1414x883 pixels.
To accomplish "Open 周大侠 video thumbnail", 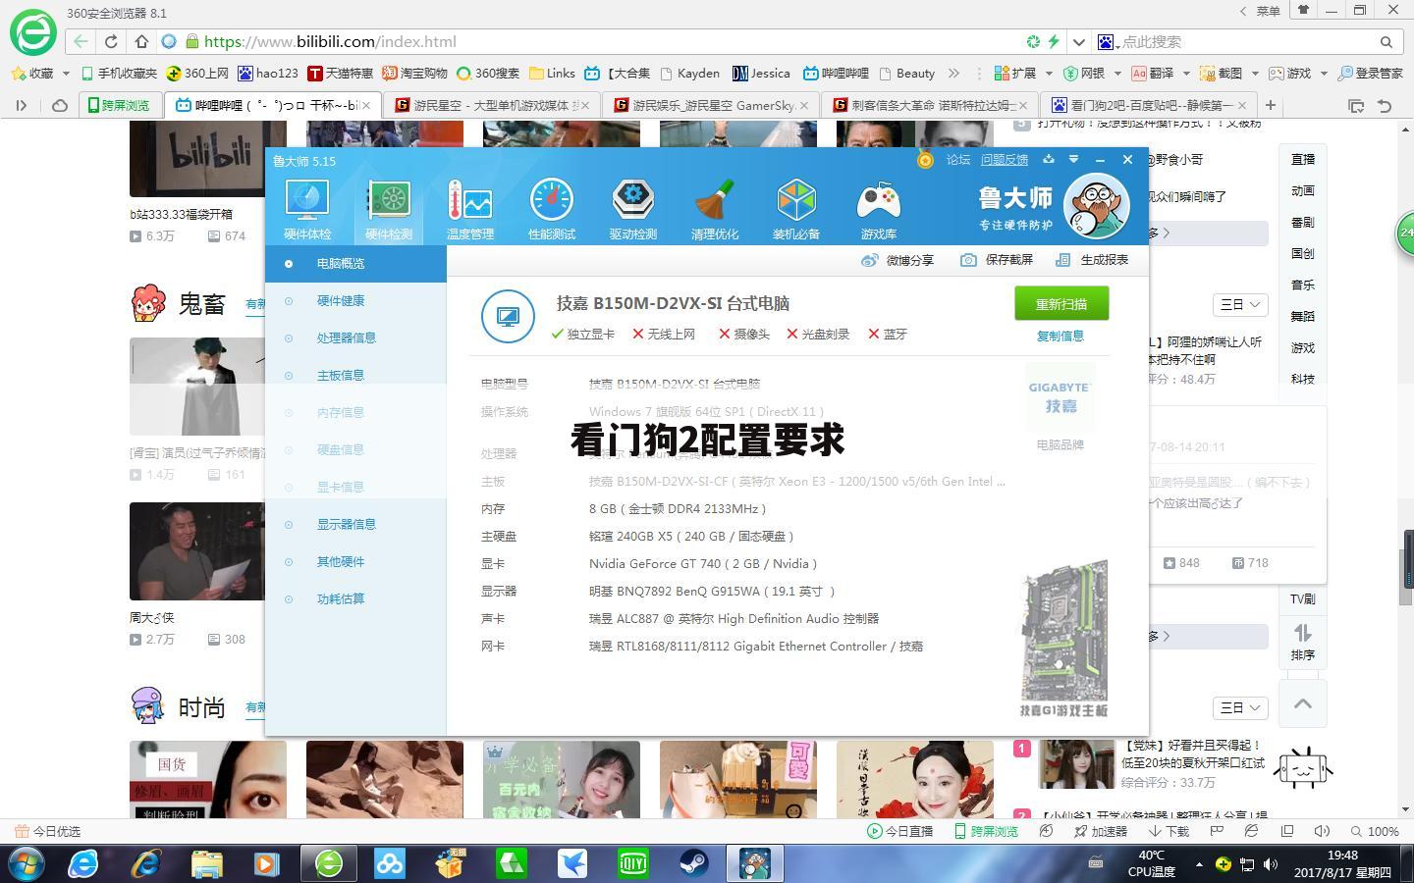I will [x=197, y=551].
